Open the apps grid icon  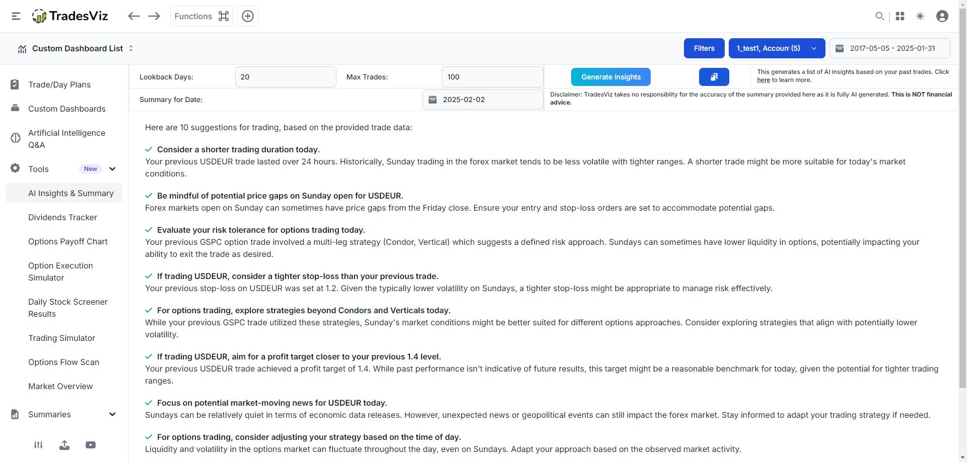click(x=900, y=16)
